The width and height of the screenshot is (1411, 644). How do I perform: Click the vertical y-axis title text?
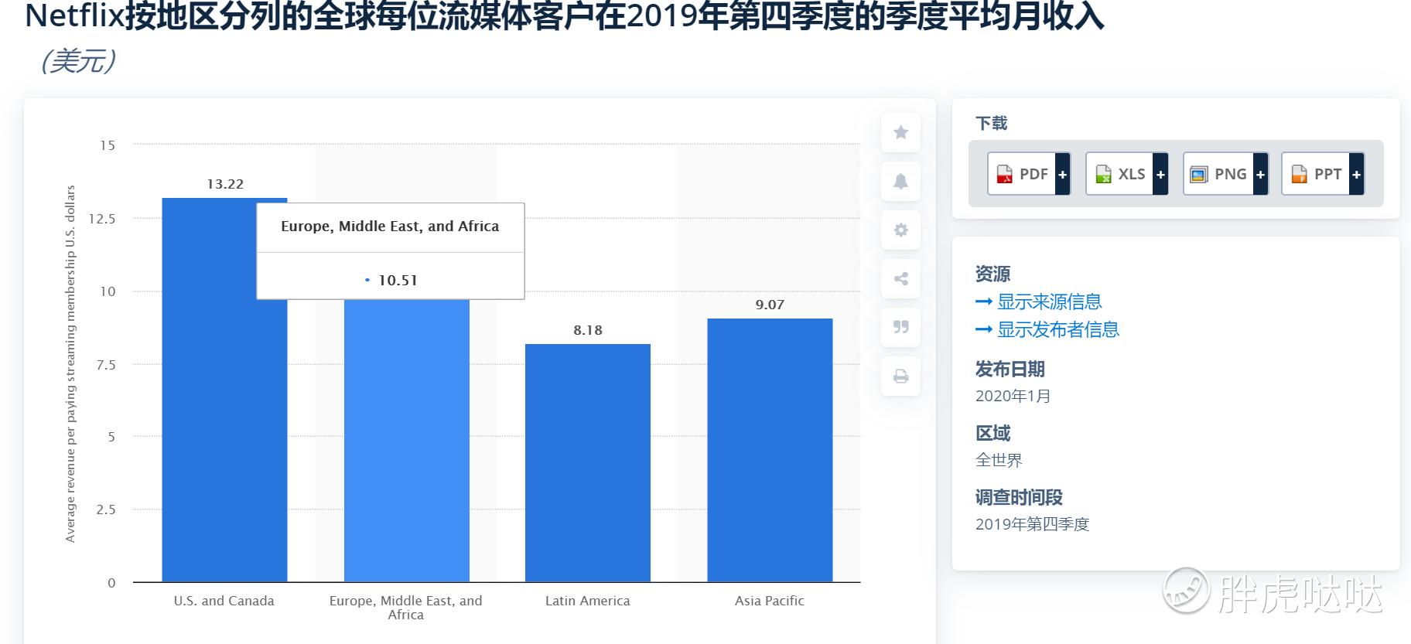pyautogui.click(x=70, y=363)
